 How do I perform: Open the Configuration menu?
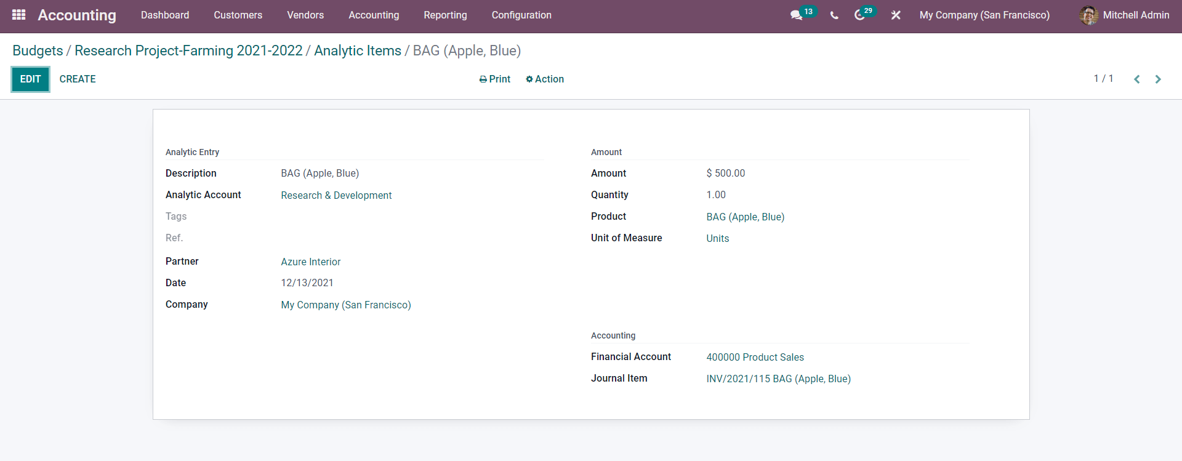521,15
